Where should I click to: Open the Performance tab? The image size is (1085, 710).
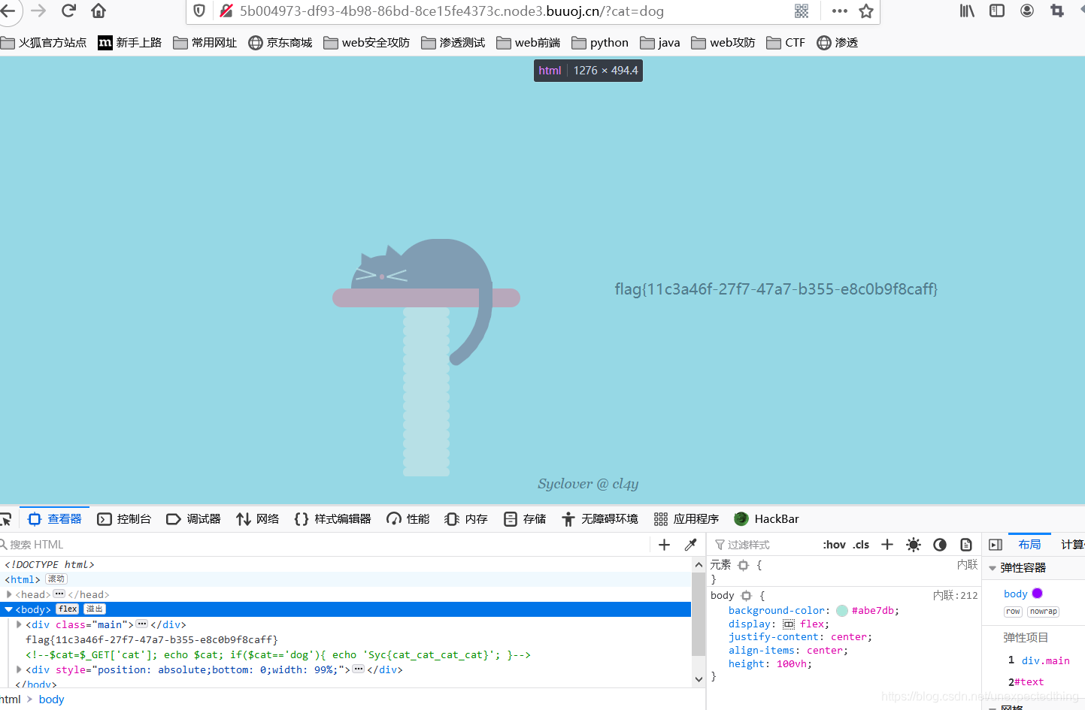408,519
